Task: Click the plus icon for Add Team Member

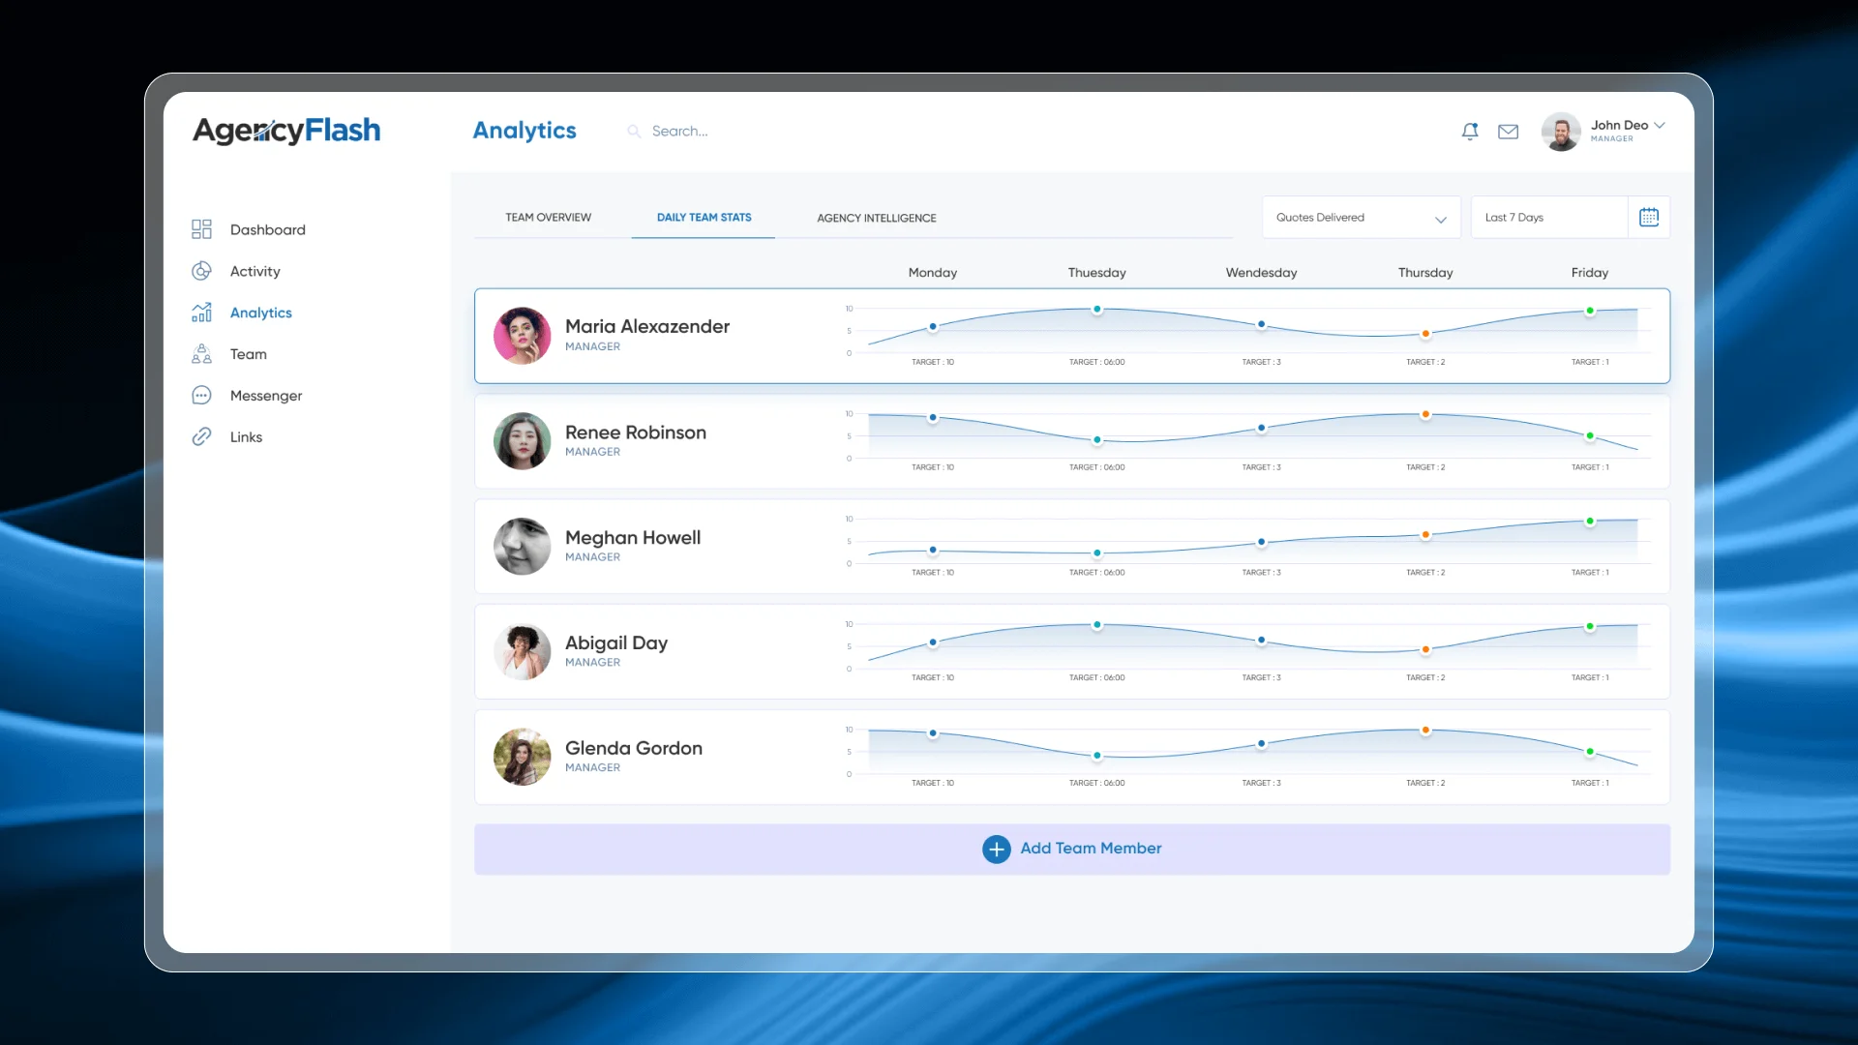Action: tap(996, 849)
